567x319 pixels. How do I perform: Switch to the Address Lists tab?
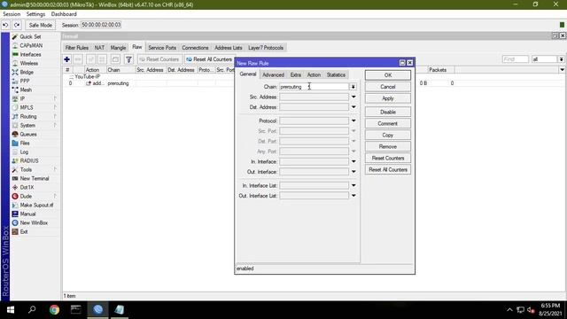click(x=229, y=48)
